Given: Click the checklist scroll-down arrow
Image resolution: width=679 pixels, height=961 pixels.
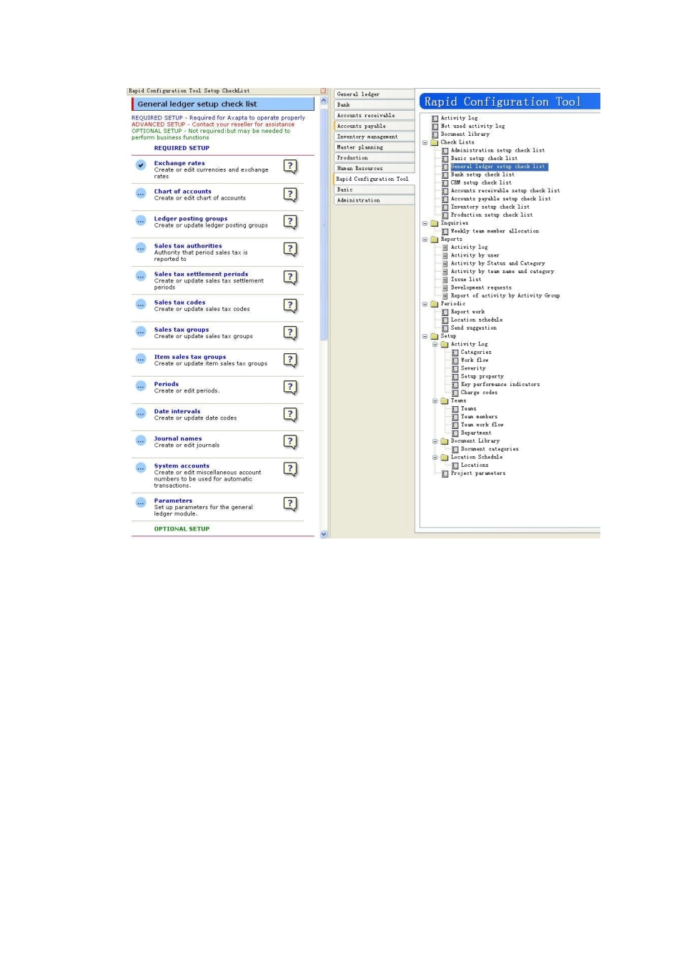Looking at the screenshot, I should pos(324,533).
